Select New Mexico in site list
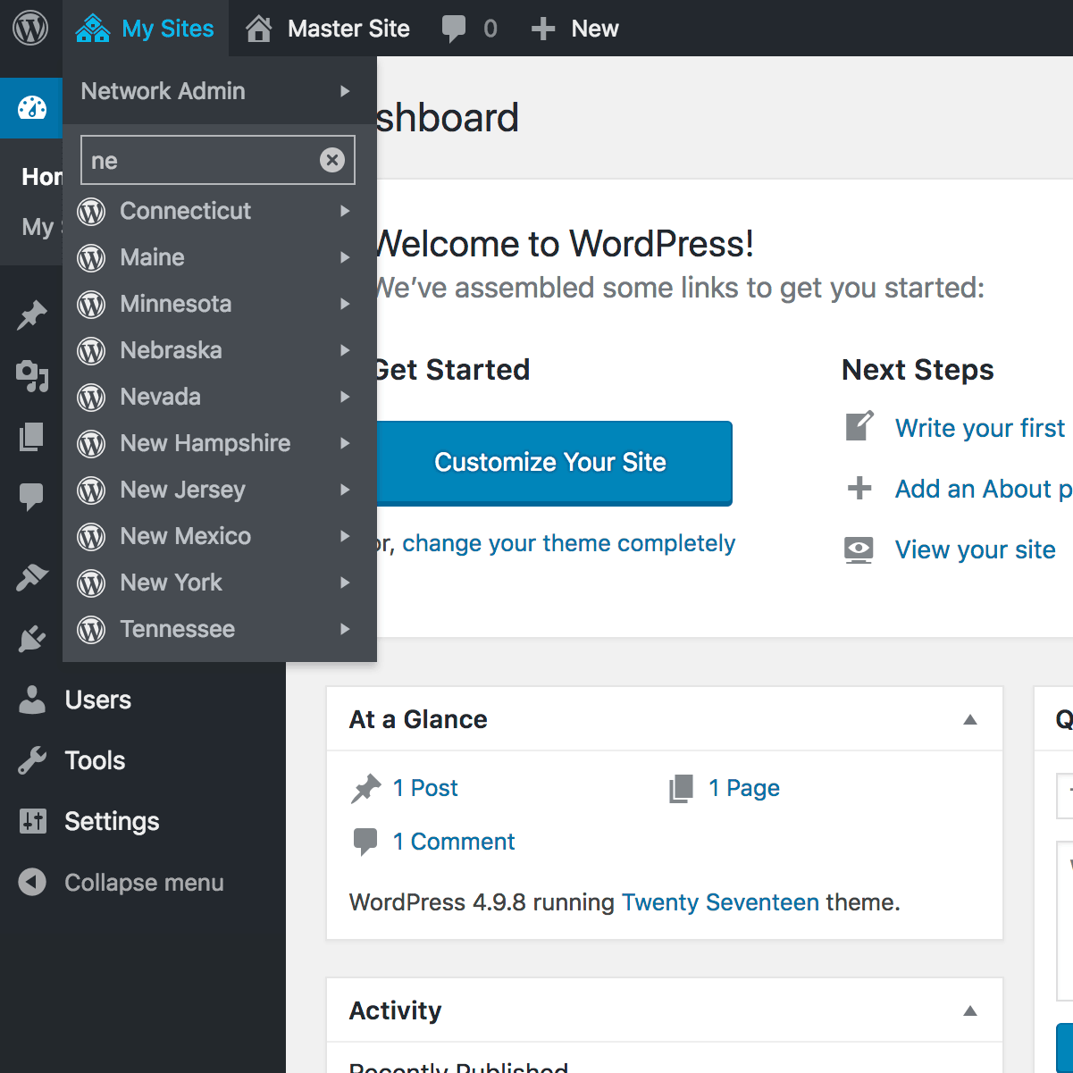The width and height of the screenshot is (1073, 1073). pos(220,536)
